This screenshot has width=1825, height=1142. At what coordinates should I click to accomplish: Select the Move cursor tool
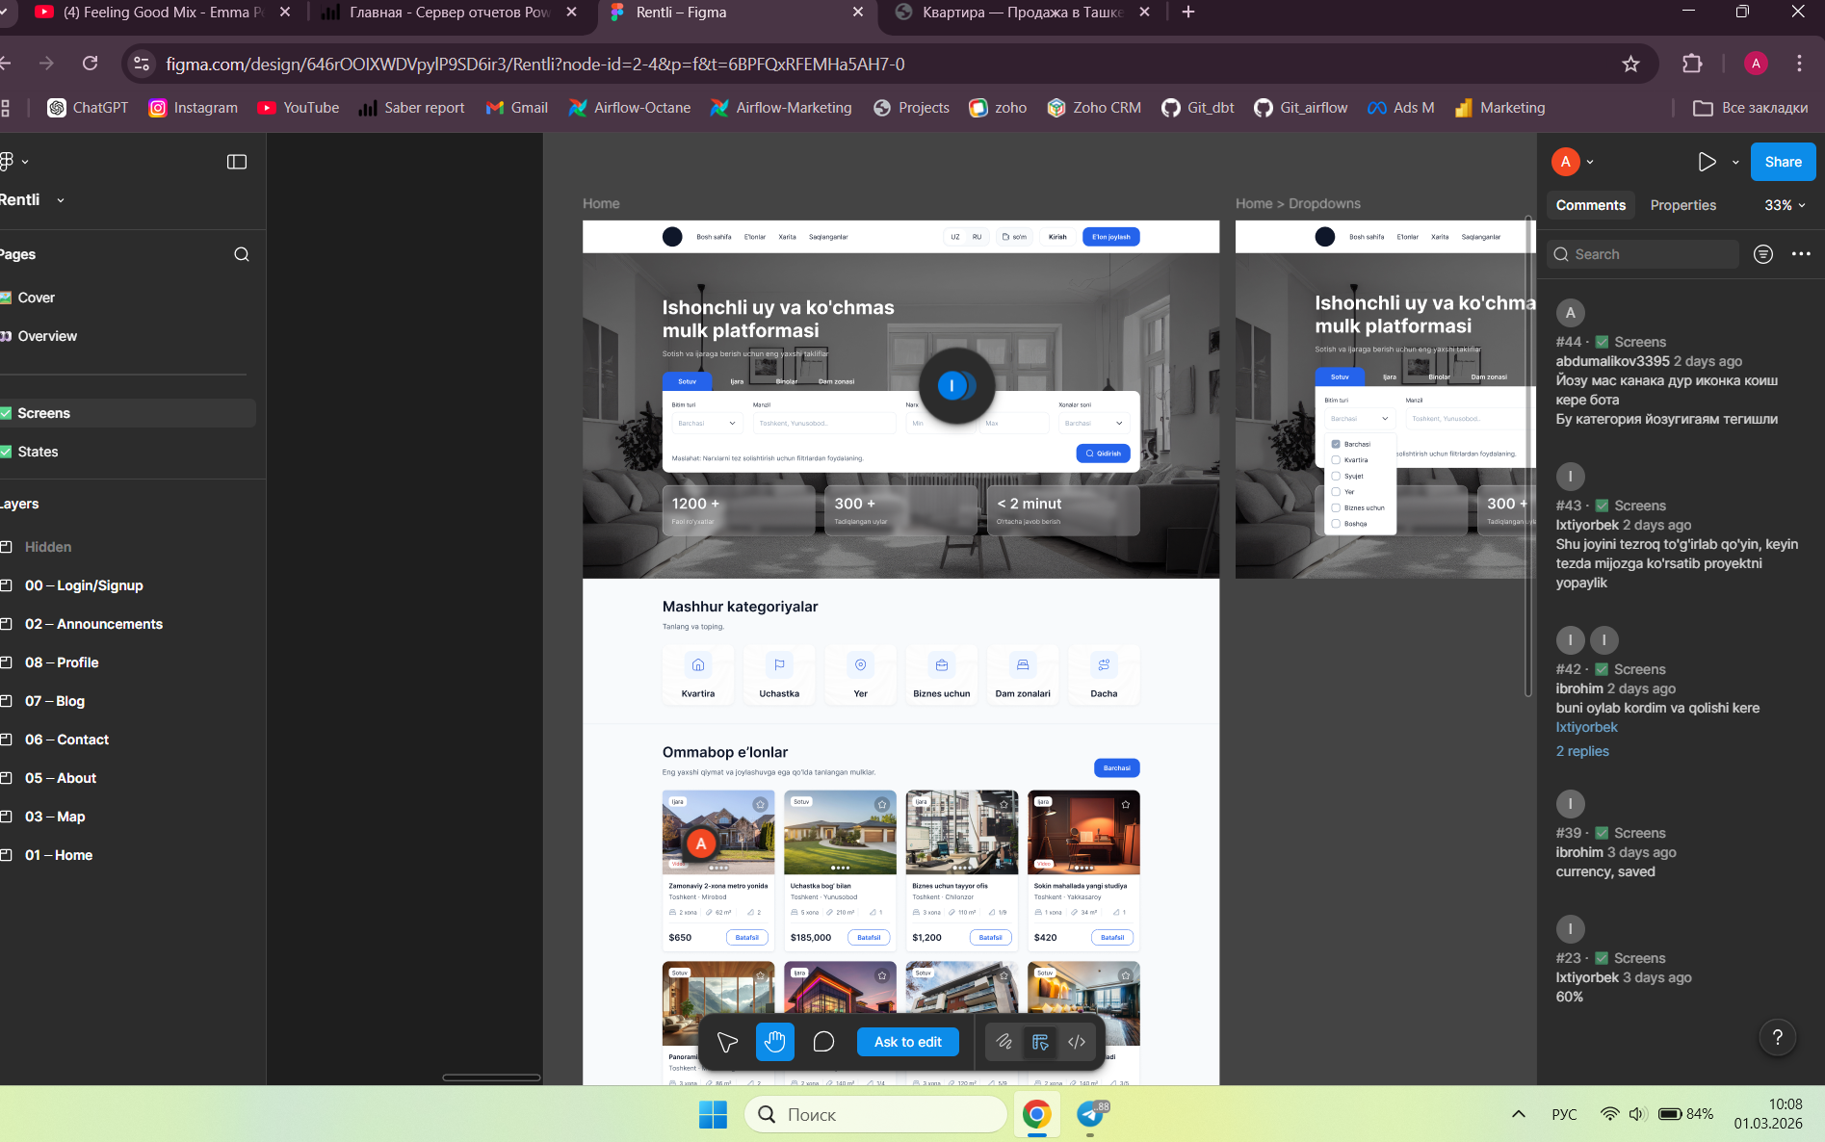pyautogui.click(x=727, y=1042)
